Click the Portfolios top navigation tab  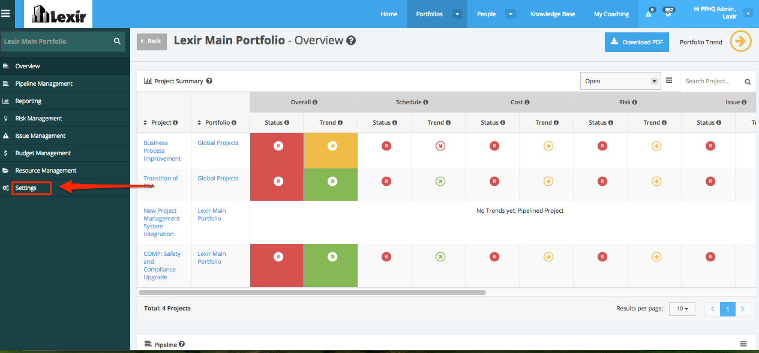pos(429,14)
